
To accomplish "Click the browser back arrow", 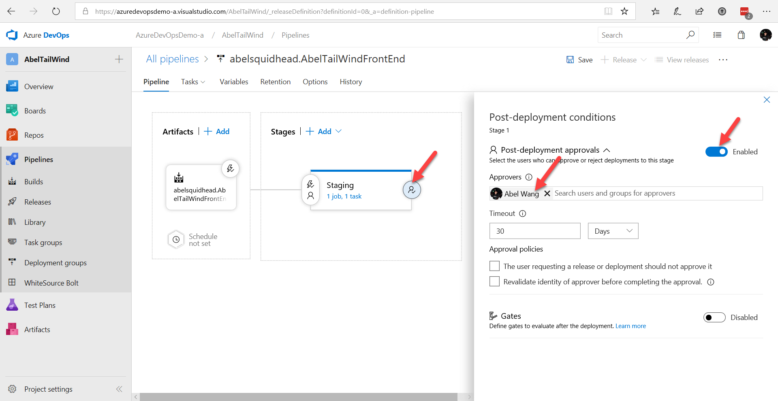I will (x=11, y=11).
